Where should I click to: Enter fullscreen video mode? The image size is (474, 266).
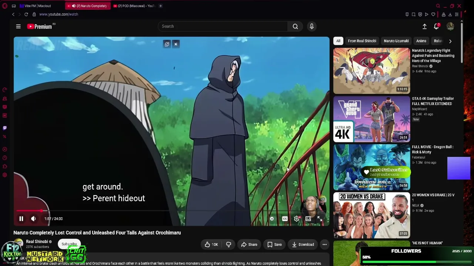click(320, 219)
